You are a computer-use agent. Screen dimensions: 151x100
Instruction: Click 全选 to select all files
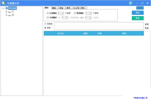147,24
